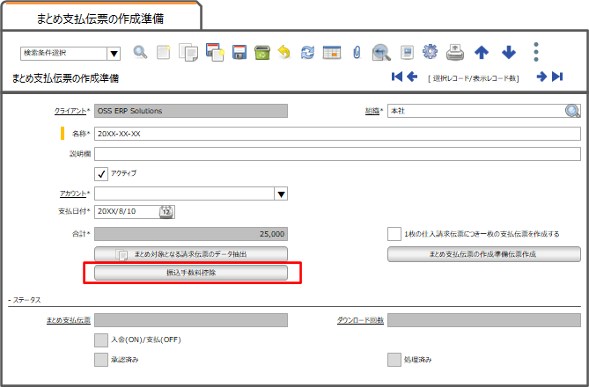The image size is (589, 387).
Task: Delete record using green trash icon
Action: (x=262, y=52)
